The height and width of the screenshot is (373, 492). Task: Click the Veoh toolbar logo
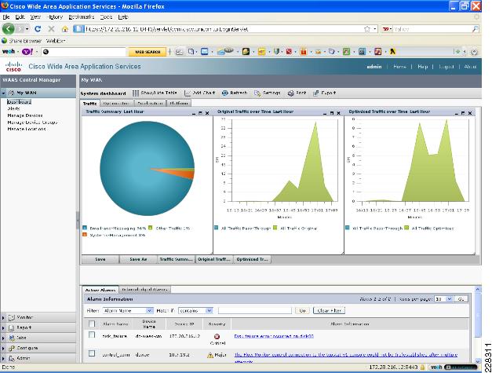coord(9,52)
